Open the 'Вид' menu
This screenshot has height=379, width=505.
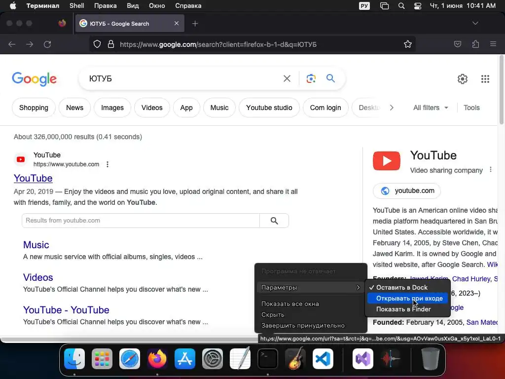[132, 6]
